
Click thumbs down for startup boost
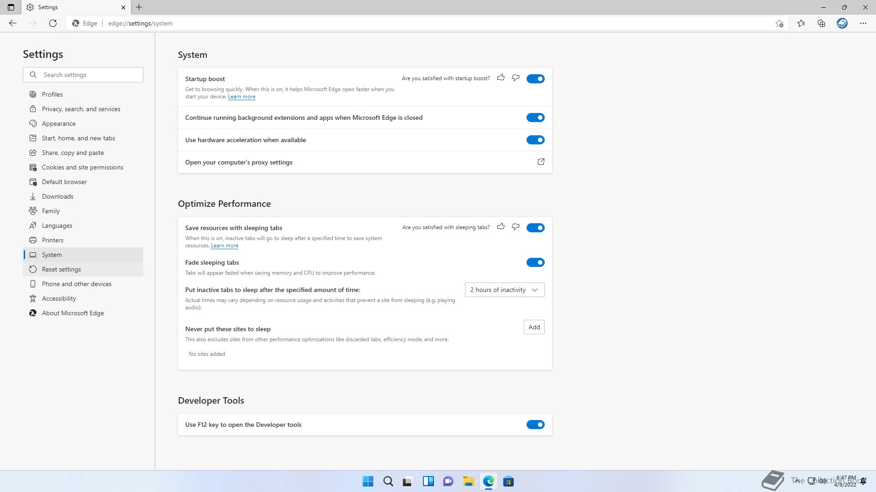pos(516,78)
